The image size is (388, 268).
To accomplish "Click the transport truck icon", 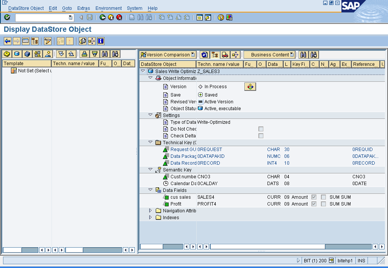I will (x=225, y=55).
